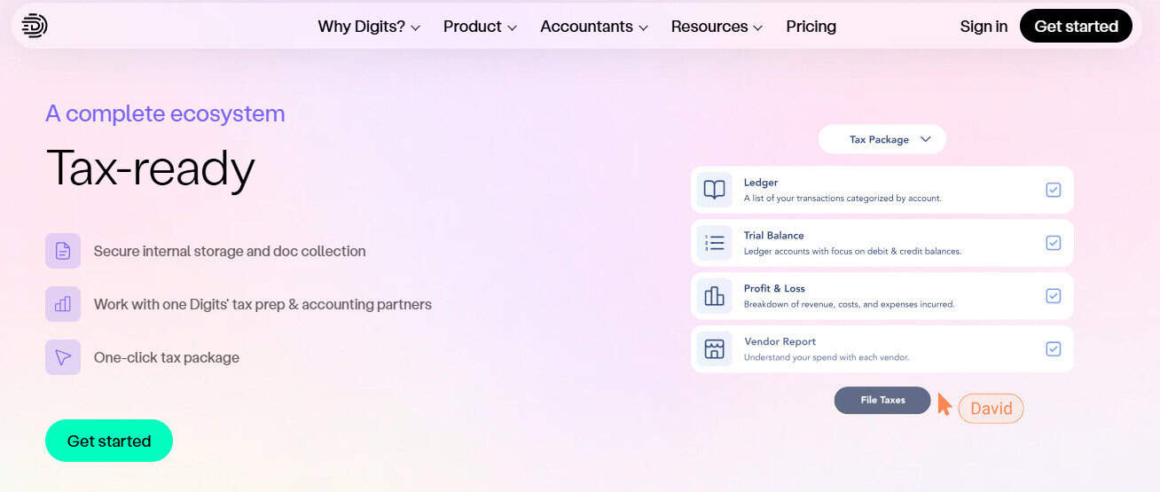Expand the Product navigation dropdown

pyautogui.click(x=480, y=27)
